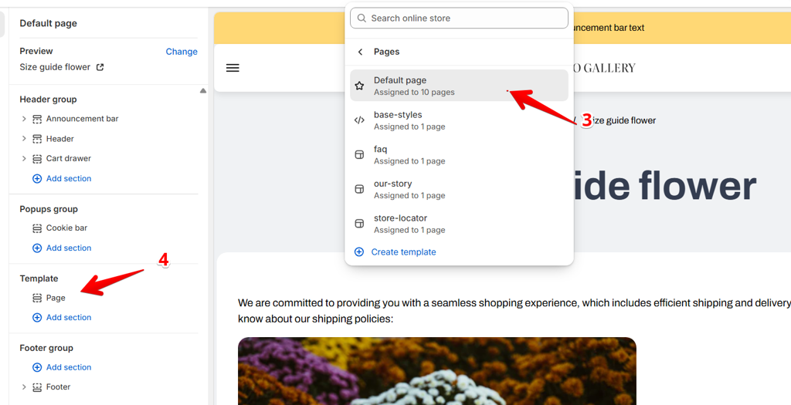Click the Announcement bar section icon
Viewport: 791px width, 405px height.
pyautogui.click(x=37, y=119)
